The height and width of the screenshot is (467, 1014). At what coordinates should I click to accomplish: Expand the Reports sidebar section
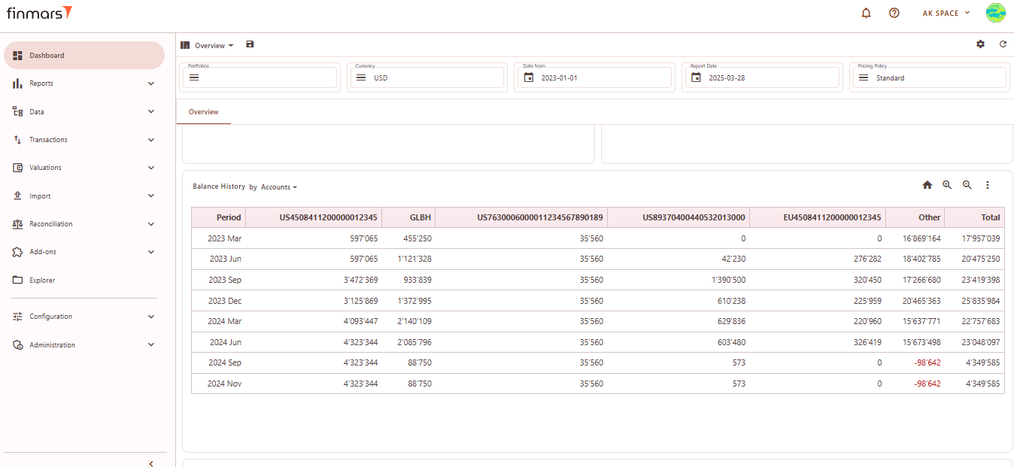(83, 83)
